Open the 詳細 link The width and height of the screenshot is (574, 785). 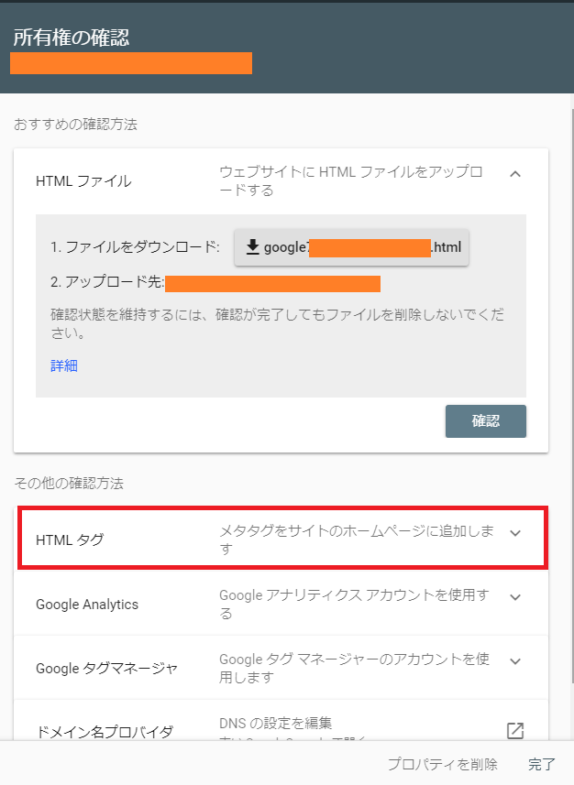(x=64, y=366)
